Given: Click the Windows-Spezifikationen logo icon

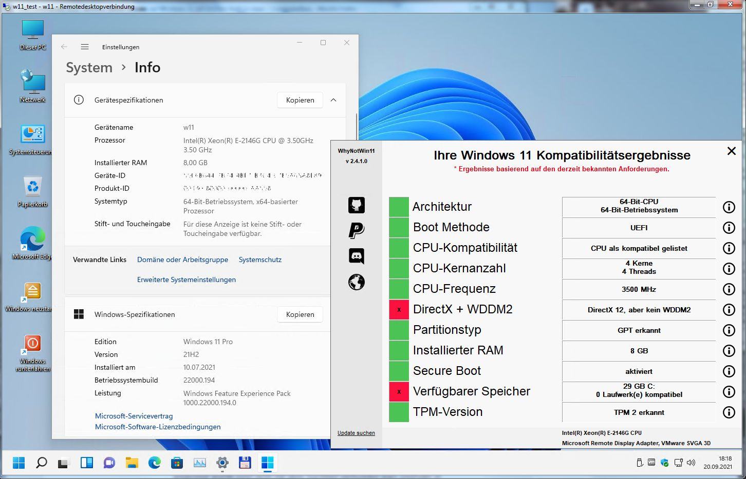Looking at the screenshot, I should tap(79, 314).
